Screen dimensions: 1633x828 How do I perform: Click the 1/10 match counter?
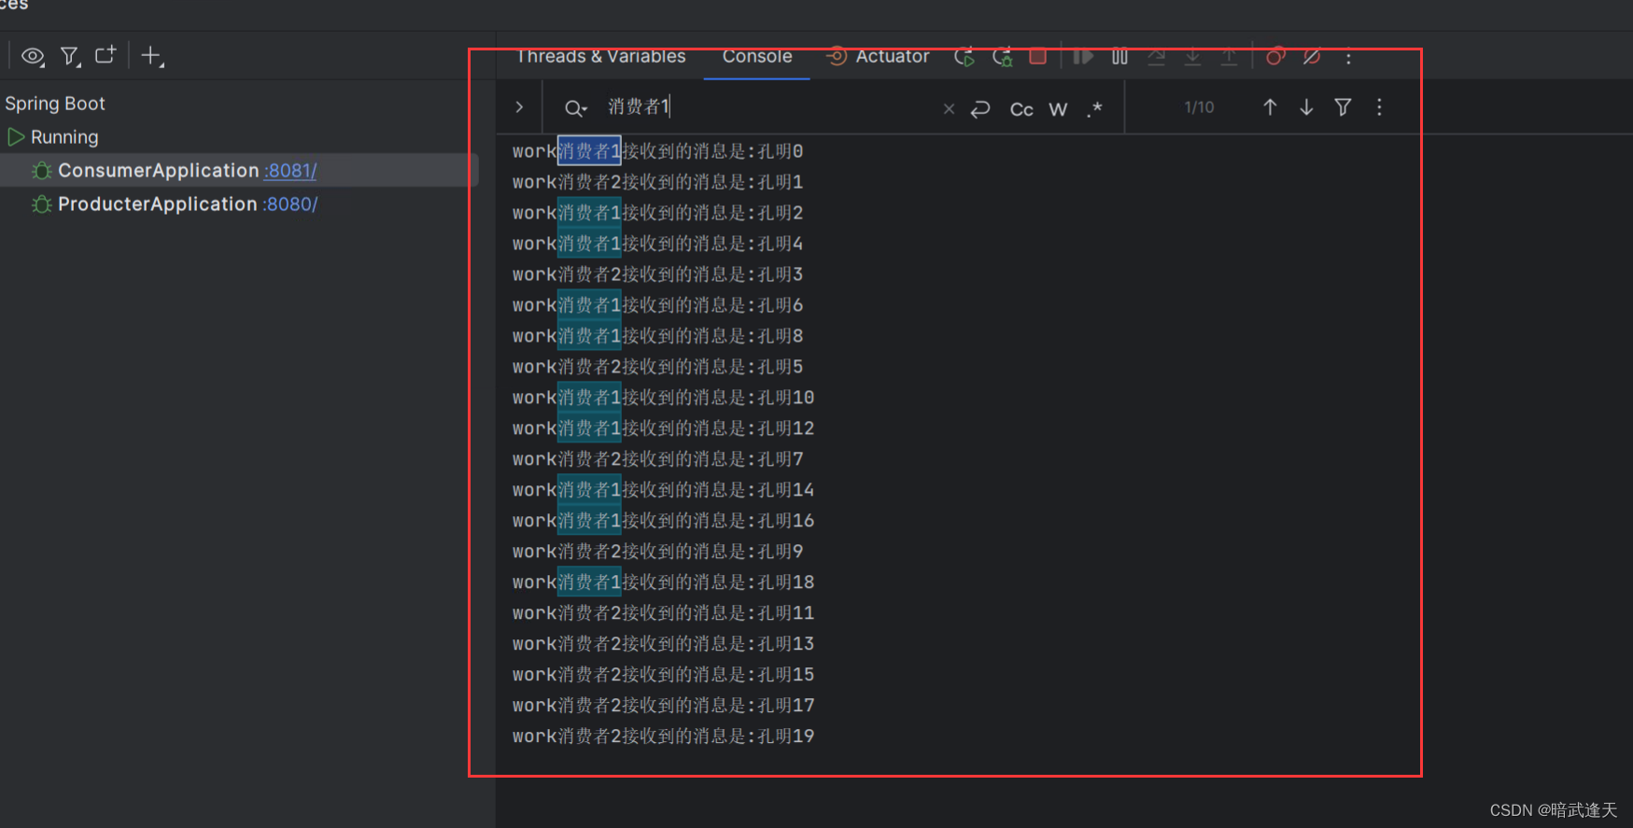click(1199, 107)
